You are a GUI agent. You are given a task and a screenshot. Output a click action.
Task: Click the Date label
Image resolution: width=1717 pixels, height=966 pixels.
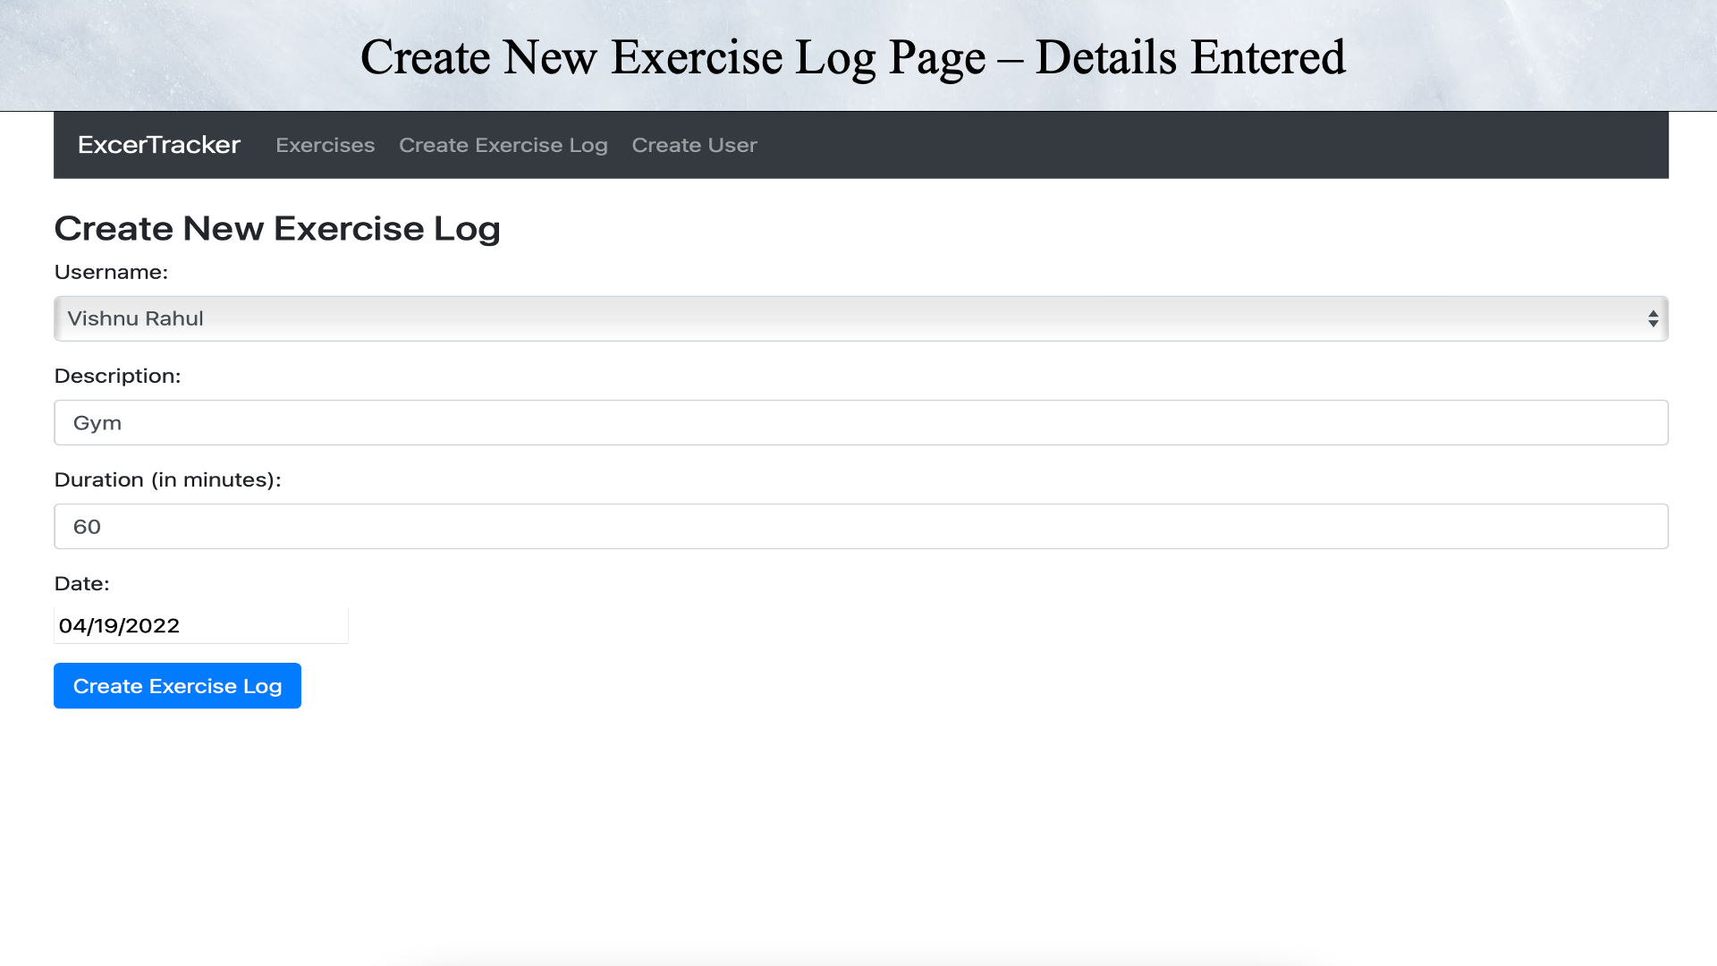tap(81, 583)
